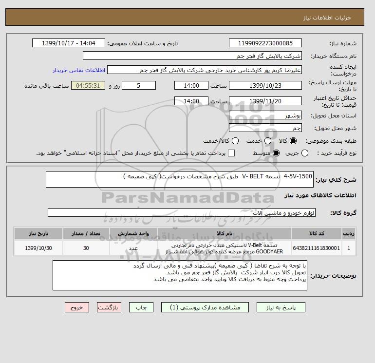Click the remaining time field 04:55:31
This screenshot has width=375, height=363.
[88, 85]
